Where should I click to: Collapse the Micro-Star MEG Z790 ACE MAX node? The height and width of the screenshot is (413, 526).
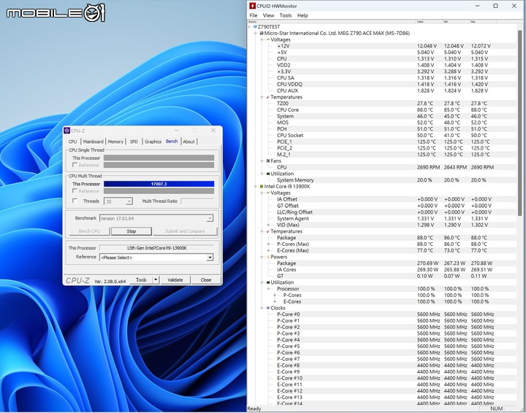pyautogui.click(x=256, y=33)
